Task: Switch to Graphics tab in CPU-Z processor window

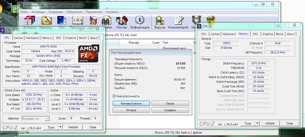Action: pos(71,38)
